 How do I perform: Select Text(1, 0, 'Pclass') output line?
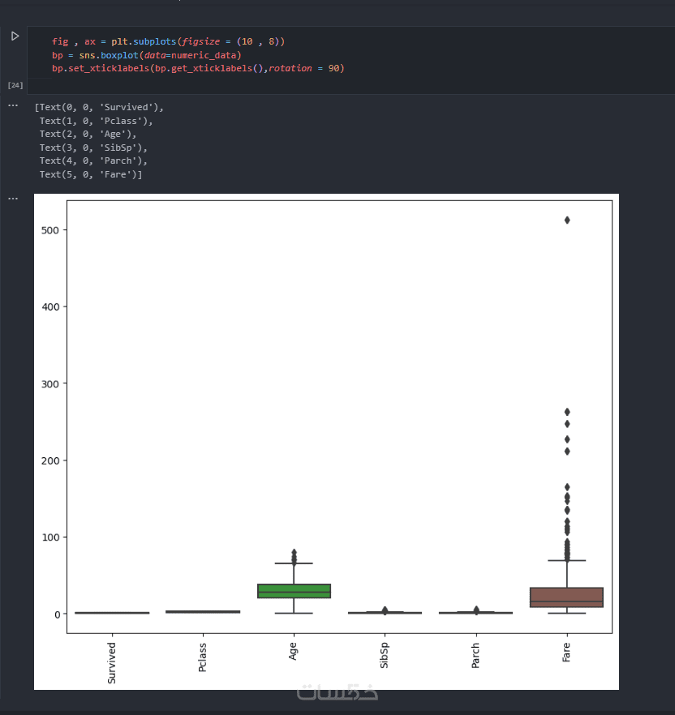pyautogui.click(x=96, y=121)
